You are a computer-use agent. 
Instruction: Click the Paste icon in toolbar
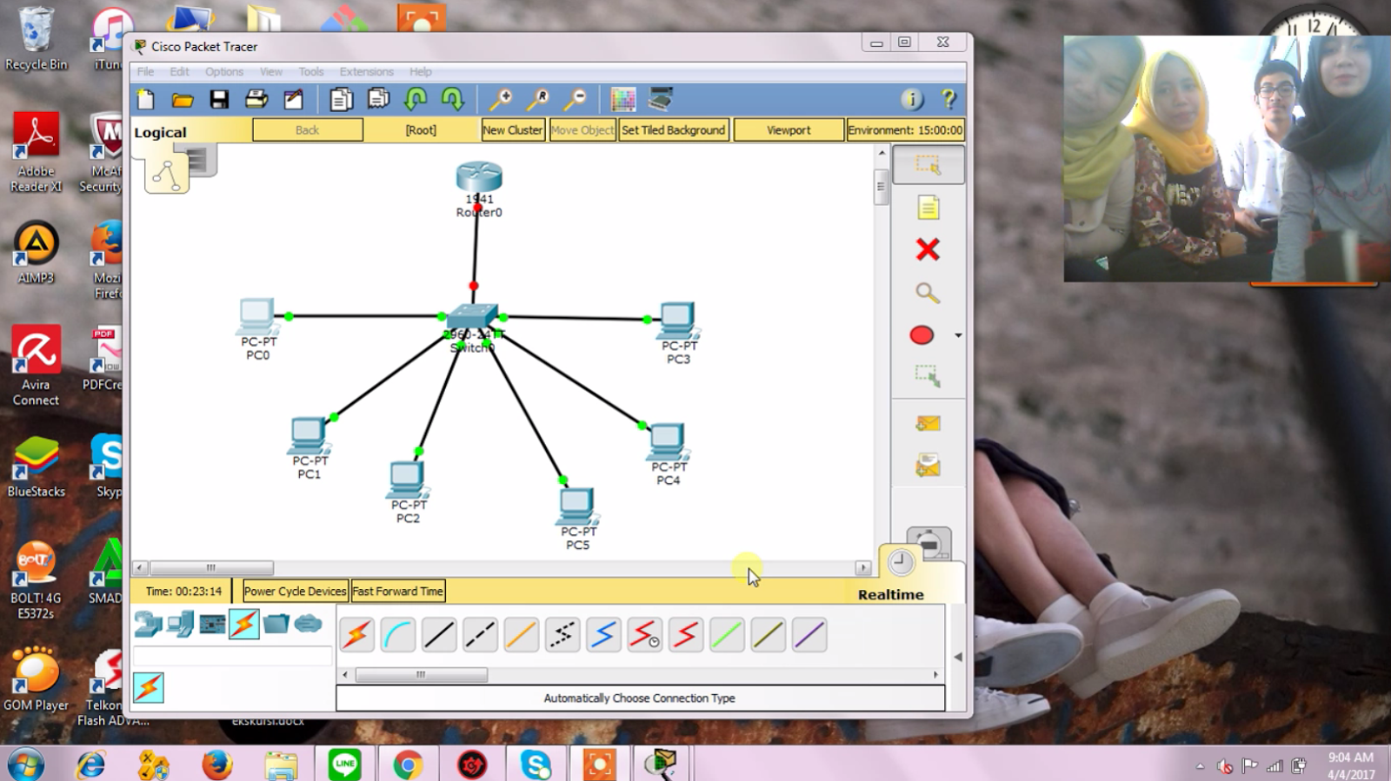click(x=378, y=100)
